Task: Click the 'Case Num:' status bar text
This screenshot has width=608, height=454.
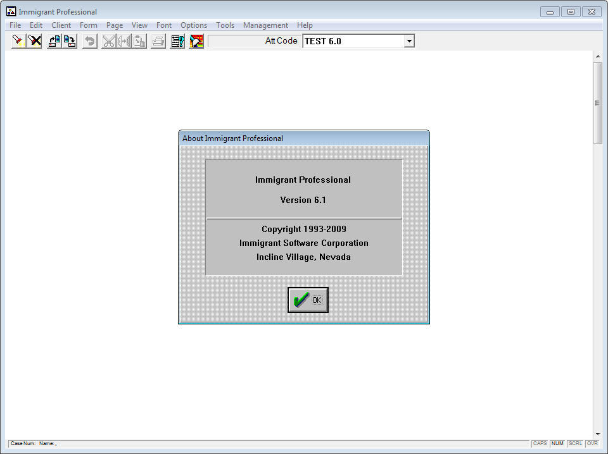Action: tap(23, 443)
